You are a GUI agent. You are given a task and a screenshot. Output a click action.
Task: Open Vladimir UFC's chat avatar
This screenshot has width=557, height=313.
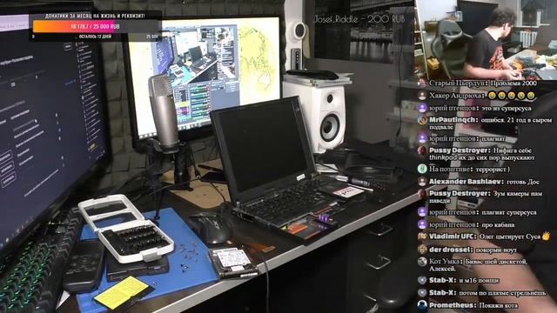pos(422,236)
